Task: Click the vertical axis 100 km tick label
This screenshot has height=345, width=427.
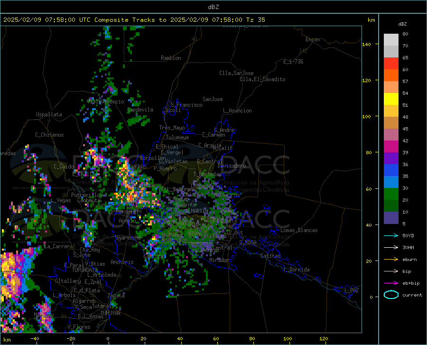Action: click(x=367, y=117)
